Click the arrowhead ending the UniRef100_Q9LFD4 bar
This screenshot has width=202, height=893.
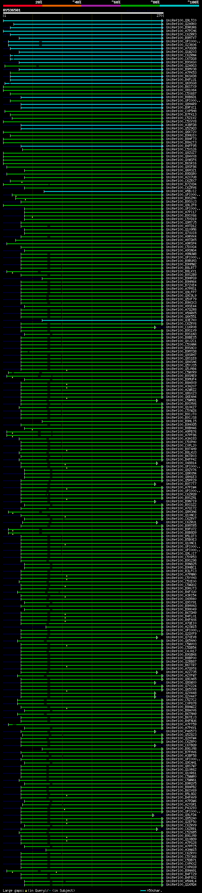click(153, 815)
